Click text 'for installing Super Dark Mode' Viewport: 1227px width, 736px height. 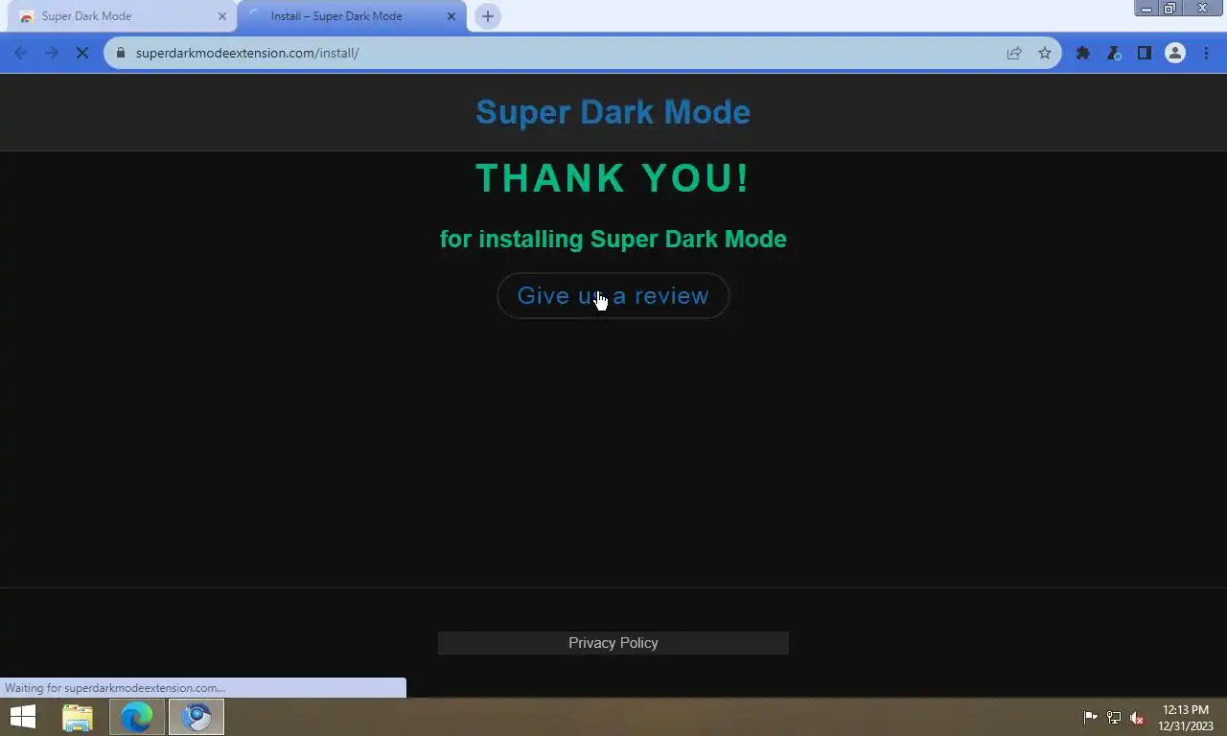click(x=613, y=240)
